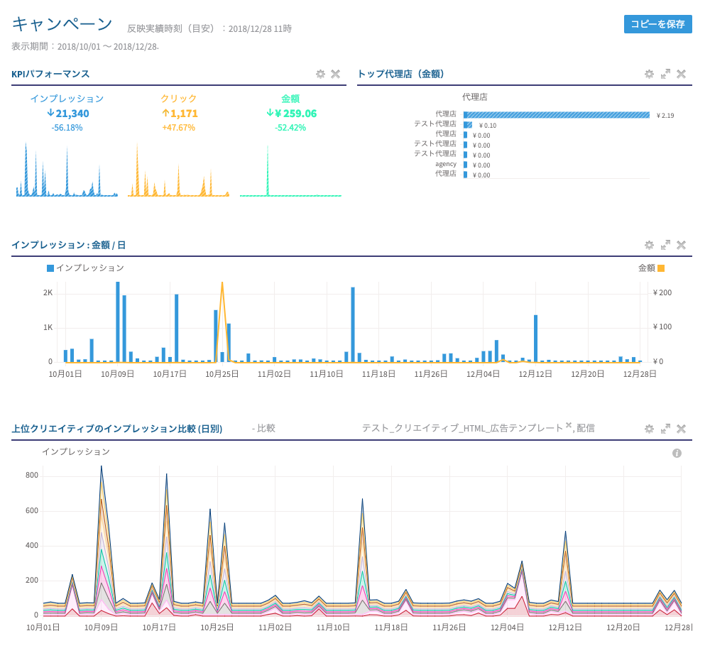Open gear settings for 上位クリエイティブ comparison chart
The image size is (710, 648).
coord(649,429)
